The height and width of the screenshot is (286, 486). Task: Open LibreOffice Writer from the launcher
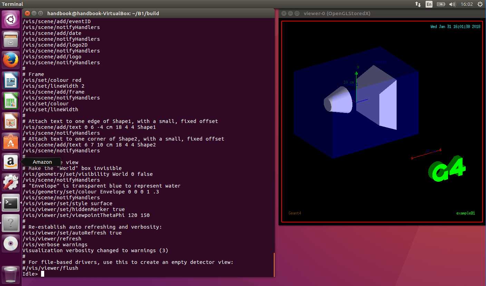11,80
